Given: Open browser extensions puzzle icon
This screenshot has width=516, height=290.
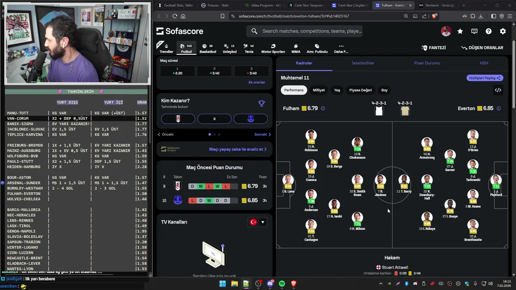Looking at the screenshot, I should [x=472, y=16].
